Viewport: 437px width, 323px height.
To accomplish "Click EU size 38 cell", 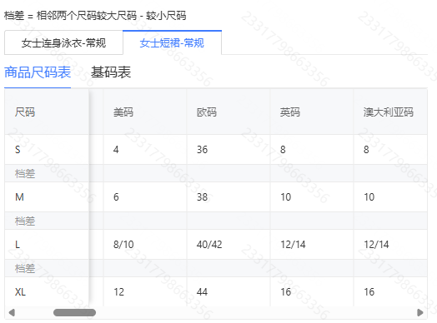I will pos(229,197).
